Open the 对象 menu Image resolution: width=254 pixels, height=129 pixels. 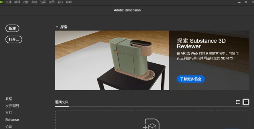point(26,2)
